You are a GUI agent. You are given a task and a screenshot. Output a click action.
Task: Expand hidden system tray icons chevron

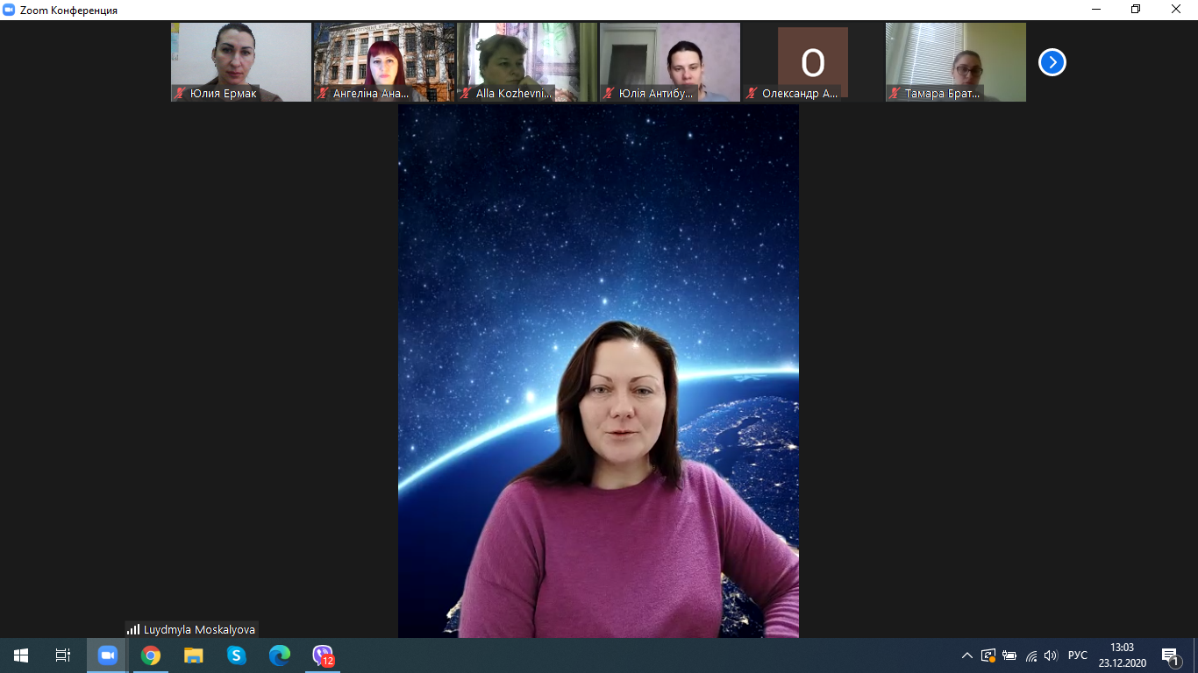point(966,655)
